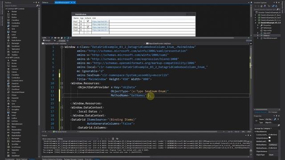
Task: Open the Git Changes tab
Action: pos(273,112)
